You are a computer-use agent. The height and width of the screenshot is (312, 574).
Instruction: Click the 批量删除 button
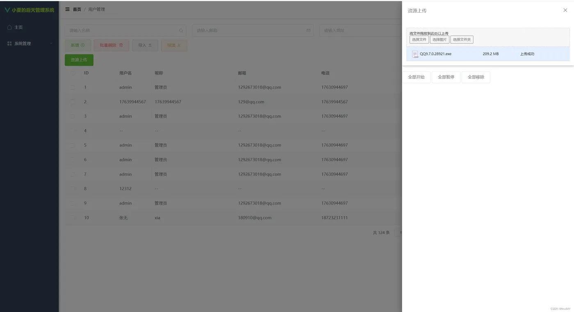point(112,45)
